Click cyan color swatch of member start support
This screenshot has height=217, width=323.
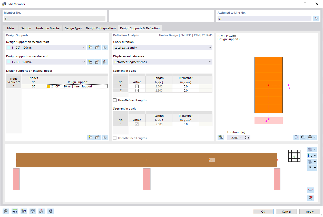[x=9, y=48]
